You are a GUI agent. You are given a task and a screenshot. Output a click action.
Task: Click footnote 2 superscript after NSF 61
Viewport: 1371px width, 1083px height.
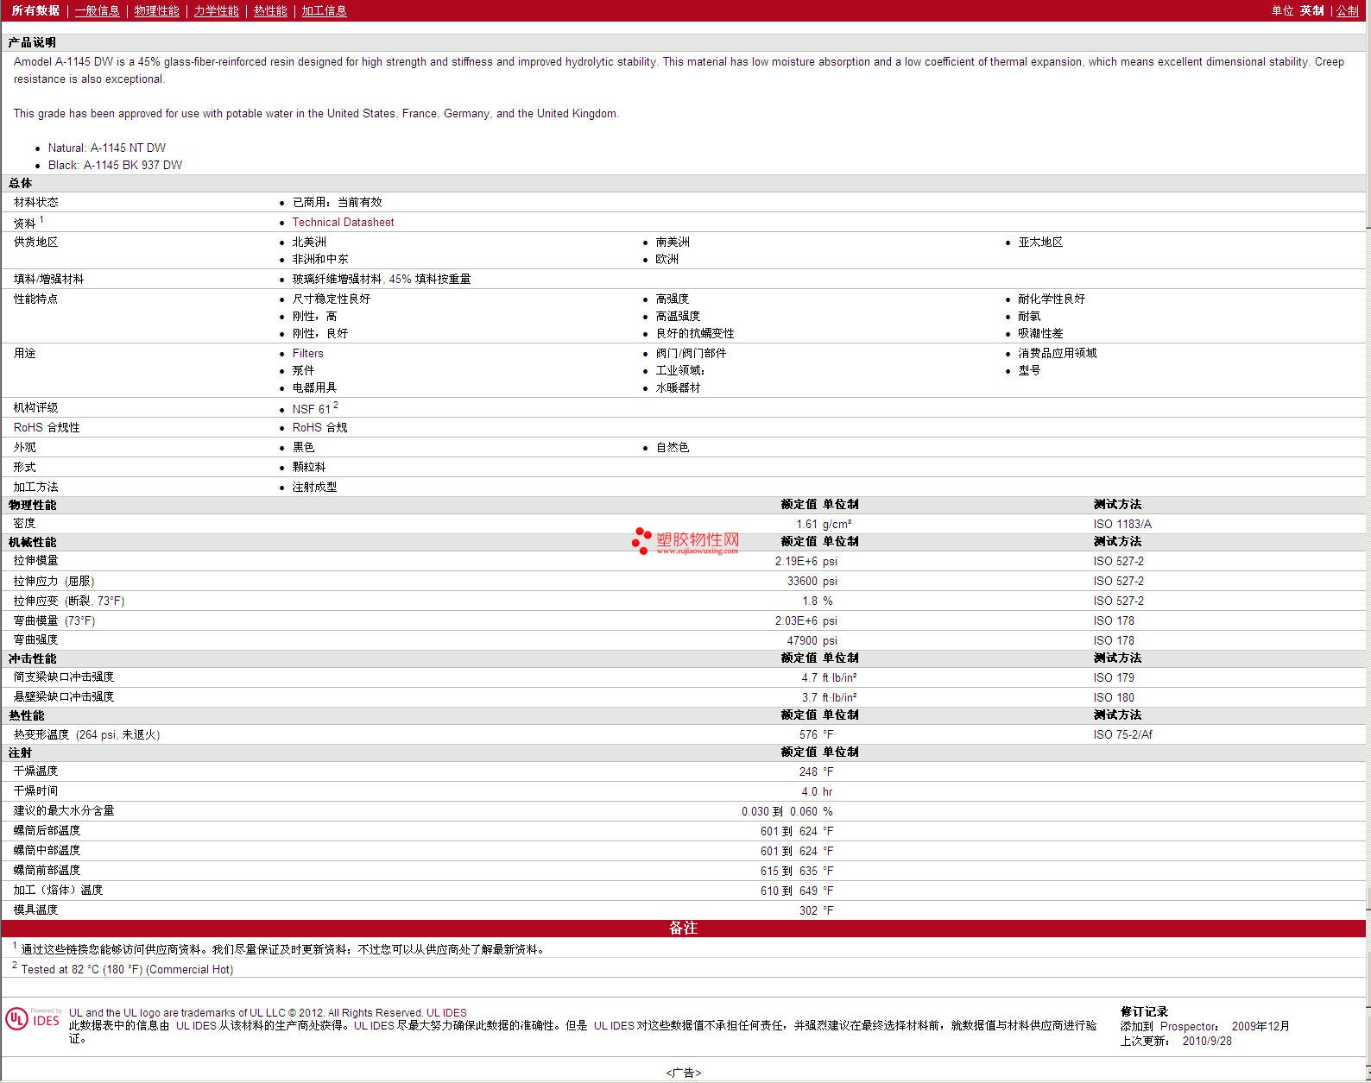(336, 406)
